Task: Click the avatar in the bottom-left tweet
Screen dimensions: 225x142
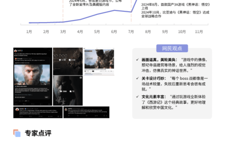Action: pyautogui.click(x=17, y=109)
